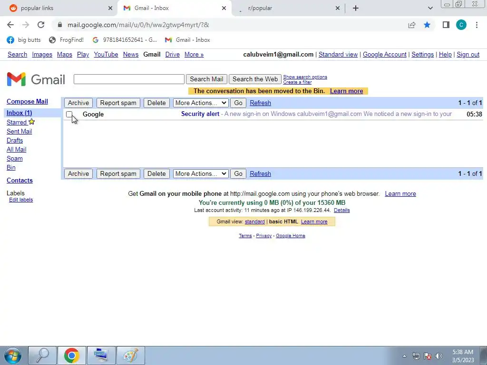Click the tab search chevron icon
This screenshot has width=487, height=365.
click(x=430, y=8)
